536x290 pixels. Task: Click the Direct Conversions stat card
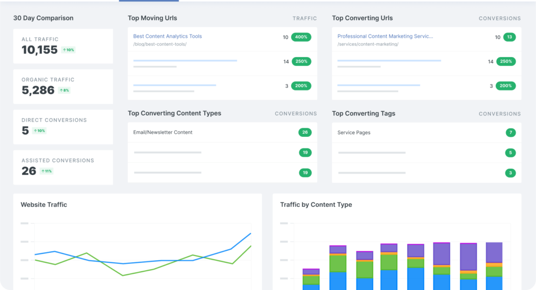click(x=63, y=126)
